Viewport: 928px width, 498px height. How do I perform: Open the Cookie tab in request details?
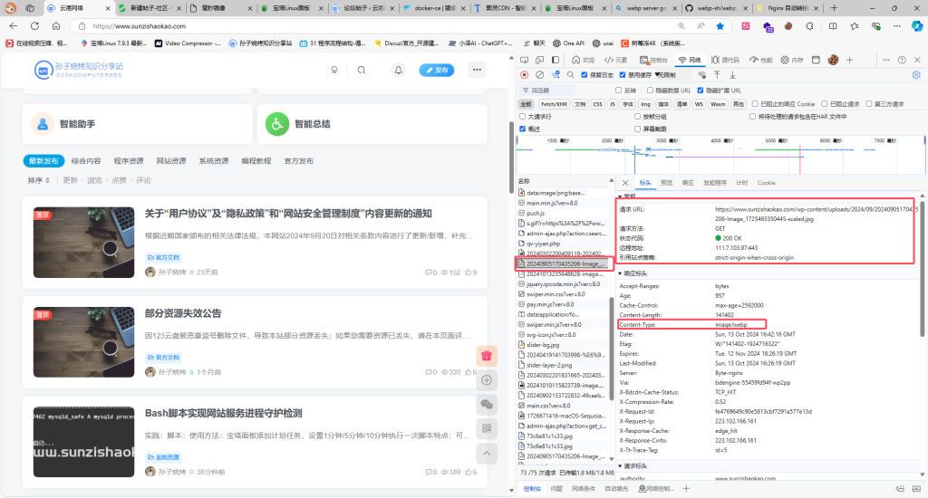pyautogui.click(x=766, y=183)
